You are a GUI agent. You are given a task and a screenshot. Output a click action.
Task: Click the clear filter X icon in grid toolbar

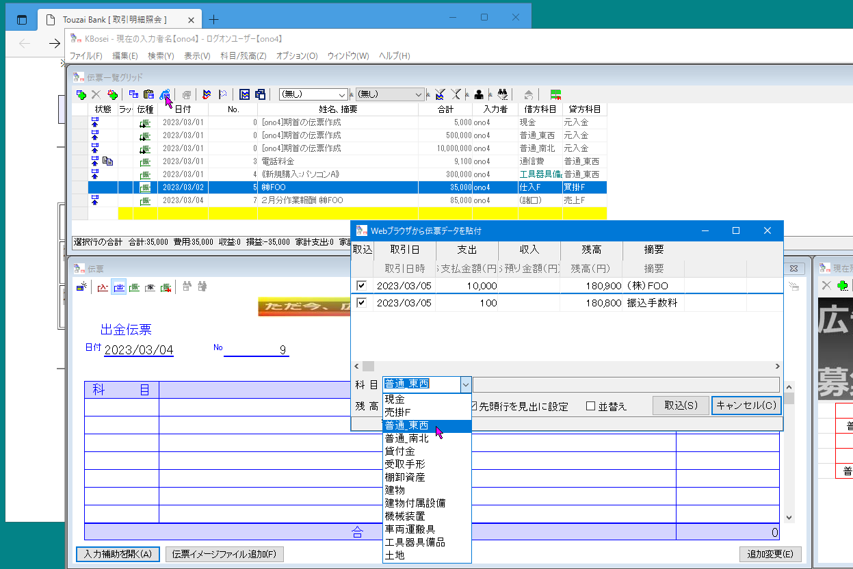tap(456, 94)
